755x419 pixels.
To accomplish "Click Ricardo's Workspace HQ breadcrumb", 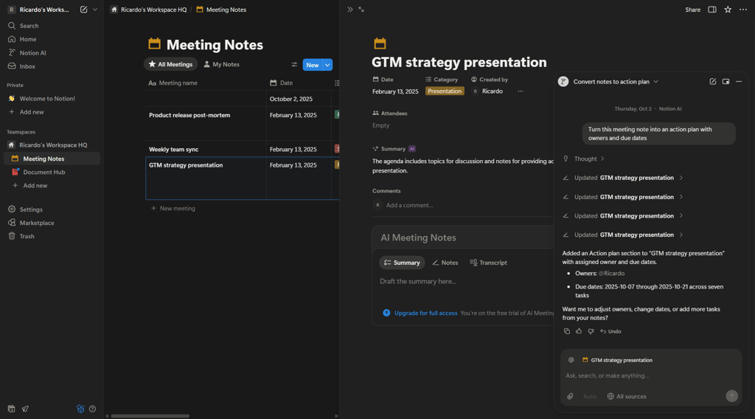I will pos(149,10).
